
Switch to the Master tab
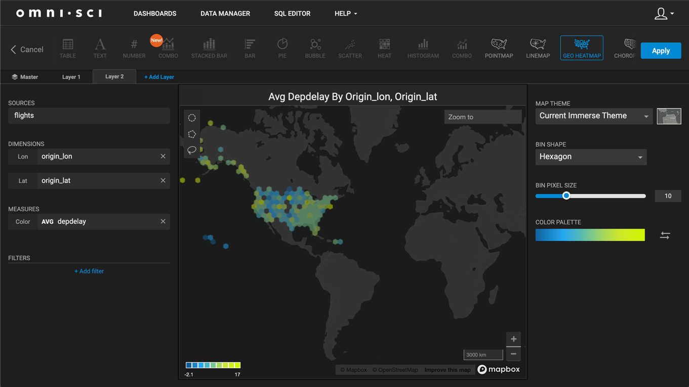tap(25, 77)
